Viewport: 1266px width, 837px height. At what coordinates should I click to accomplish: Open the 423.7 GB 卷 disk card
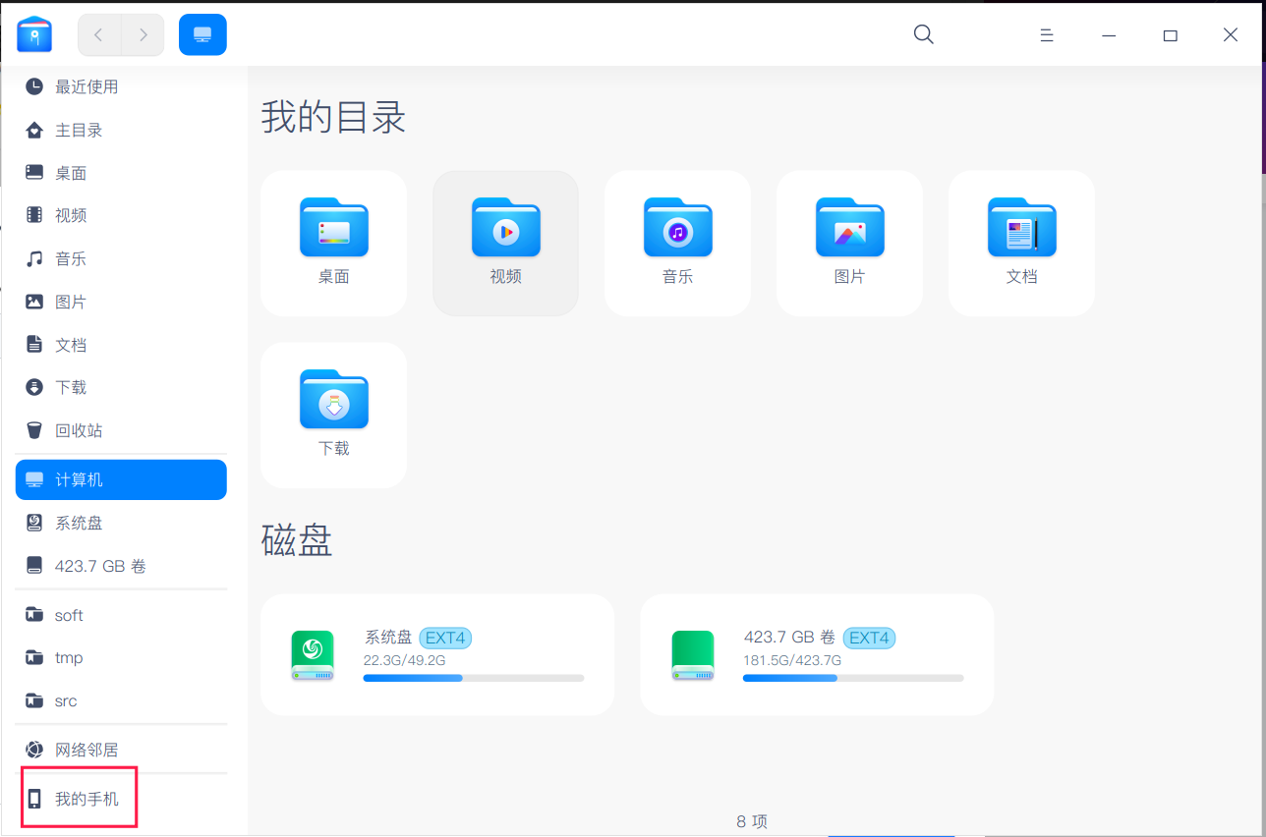pyautogui.click(x=816, y=653)
